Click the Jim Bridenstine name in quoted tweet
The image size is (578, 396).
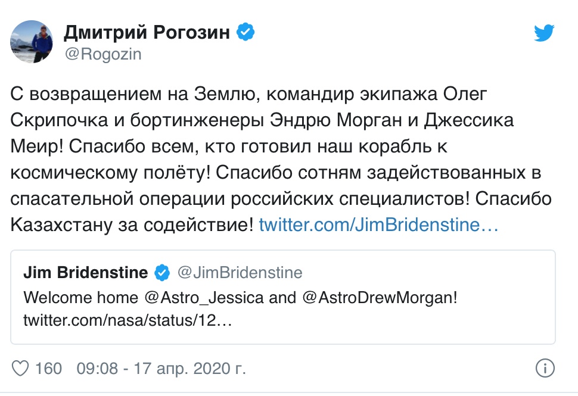click(86, 273)
